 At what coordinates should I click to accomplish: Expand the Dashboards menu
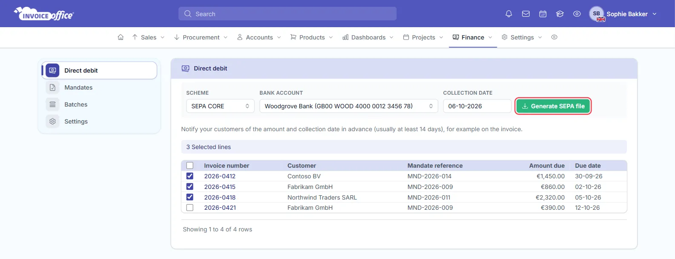pyautogui.click(x=368, y=37)
